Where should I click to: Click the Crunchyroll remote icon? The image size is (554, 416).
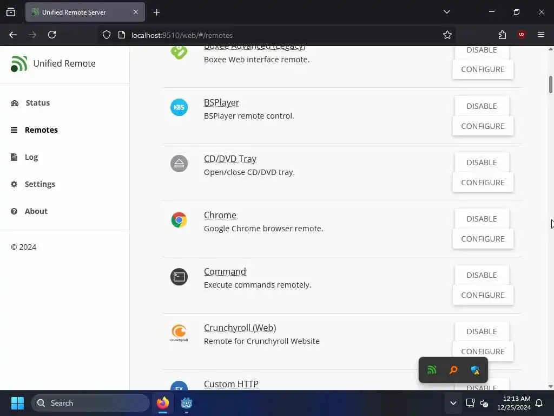[x=179, y=333]
